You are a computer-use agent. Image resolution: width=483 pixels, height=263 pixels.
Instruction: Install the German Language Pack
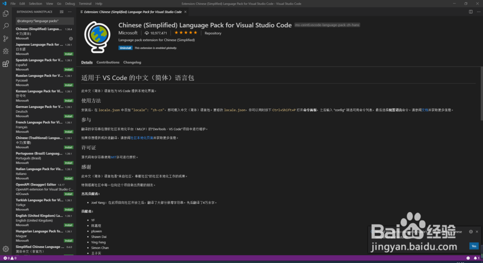69,116
